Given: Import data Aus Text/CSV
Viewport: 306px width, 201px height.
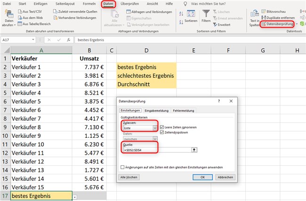Looking at the screenshot, I should point(30,11).
